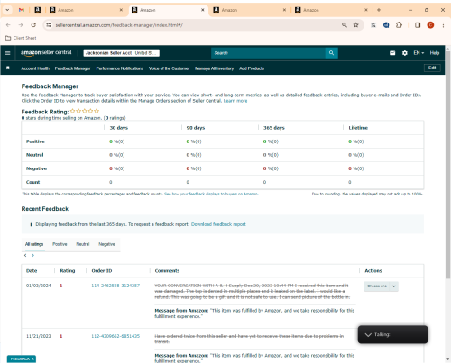The width and height of the screenshot is (451, 363).
Task: Open the settings gear icon
Action: tap(405, 53)
